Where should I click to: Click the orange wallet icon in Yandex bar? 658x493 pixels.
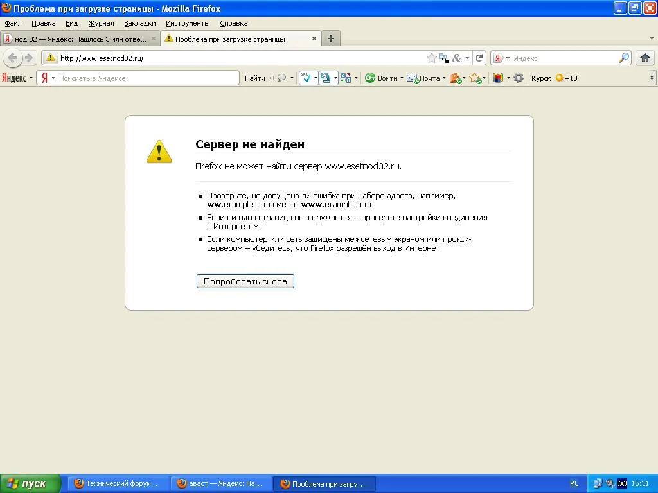point(456,78)
